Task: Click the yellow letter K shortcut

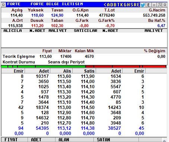Action: click(x=122, y=5)
